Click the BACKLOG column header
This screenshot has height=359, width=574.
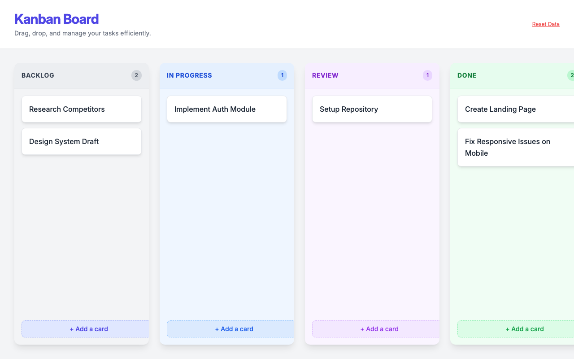coord(38,75)
